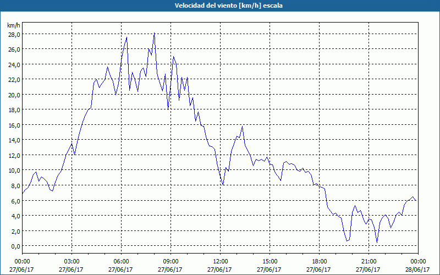This screenshot has height=275, width=440.
Task: Click the 06:00 time axis label
Action: tap(121, 262)
